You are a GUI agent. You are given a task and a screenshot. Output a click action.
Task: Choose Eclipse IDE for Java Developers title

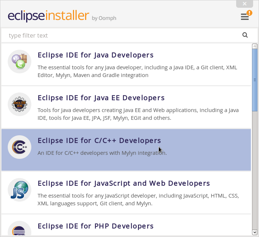[96, 55]
